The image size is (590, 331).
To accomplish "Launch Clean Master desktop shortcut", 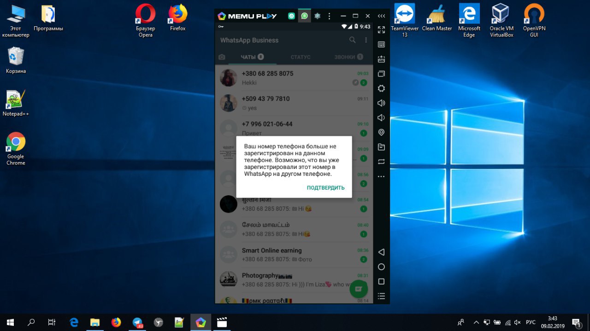I will coord(437,18).
